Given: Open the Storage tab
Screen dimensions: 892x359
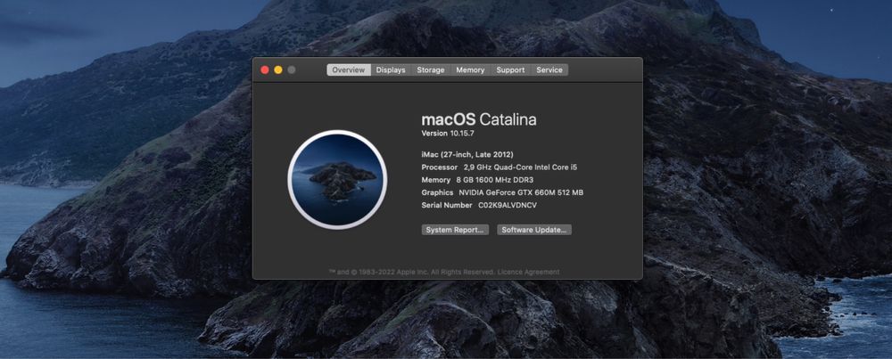Looking at the screenshot, I should click(x=431, y=69).
